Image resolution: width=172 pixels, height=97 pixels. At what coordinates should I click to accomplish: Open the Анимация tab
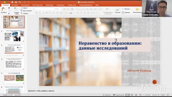point(60,5)
